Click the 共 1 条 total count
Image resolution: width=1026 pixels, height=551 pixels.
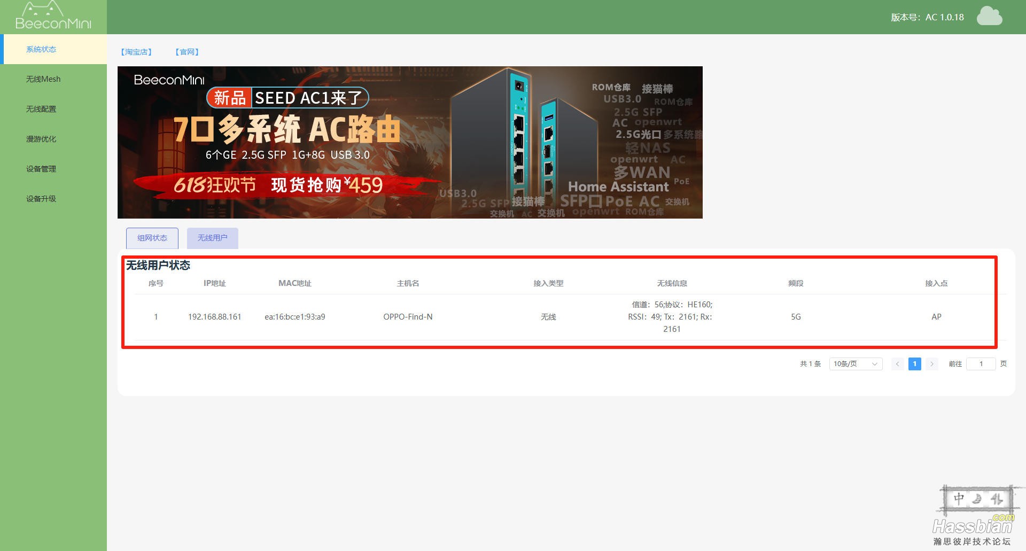(810, 364)
